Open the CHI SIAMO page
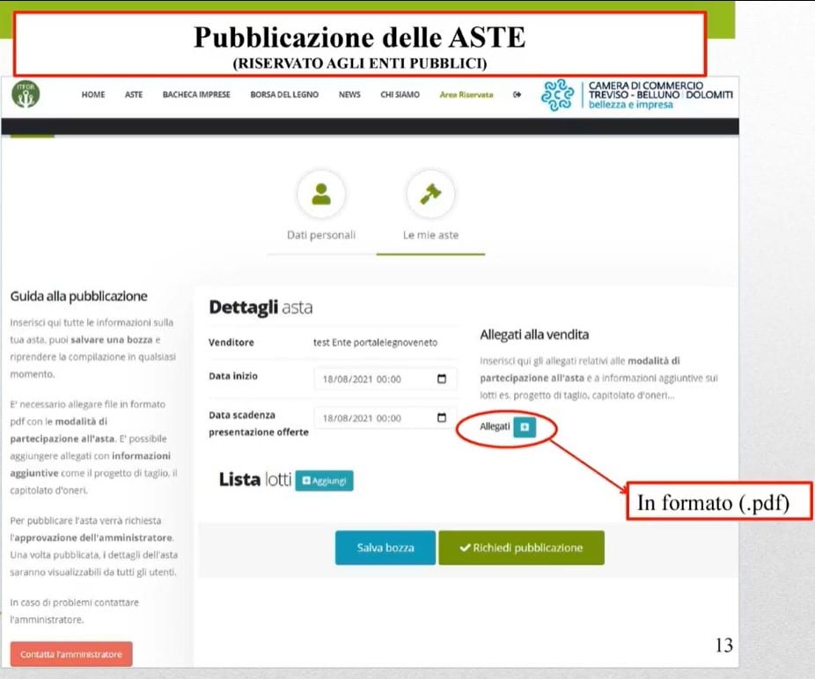815x679 pixels. pos(400,95)
